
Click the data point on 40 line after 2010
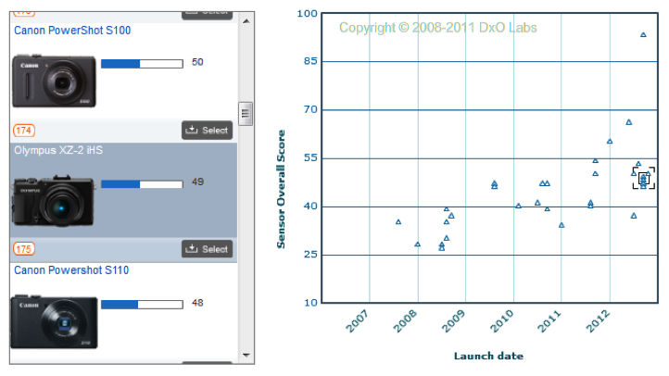click(x=518, y=206)
